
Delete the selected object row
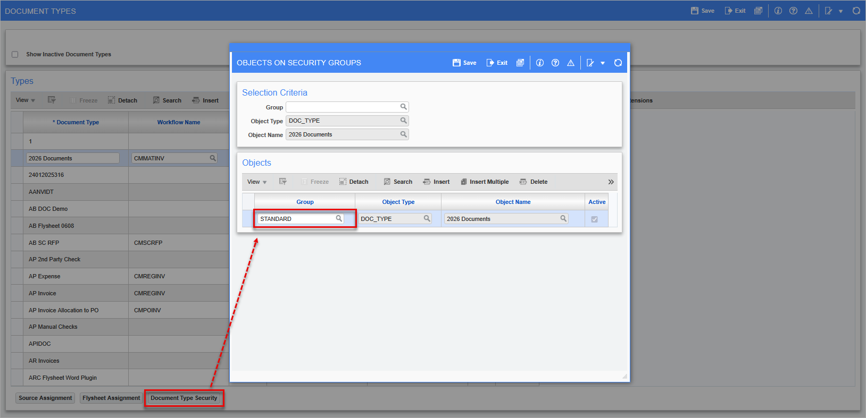point(534,182)
